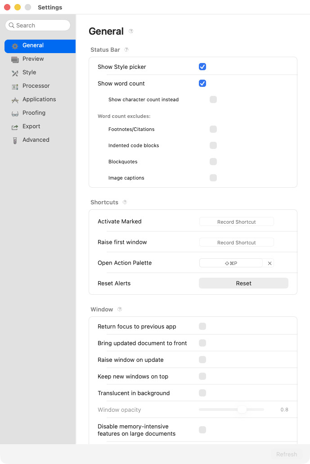
Task: Click the Style tools icon in sidebar
Action: point(15,73)
